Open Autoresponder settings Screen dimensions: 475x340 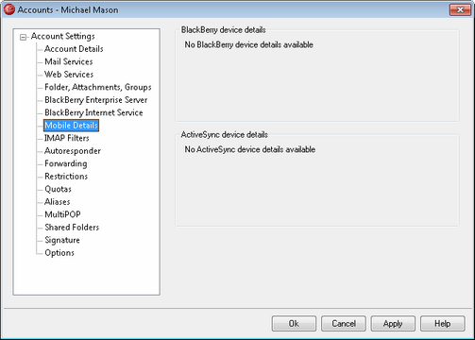pyautogui.click(x=73, y=151)
